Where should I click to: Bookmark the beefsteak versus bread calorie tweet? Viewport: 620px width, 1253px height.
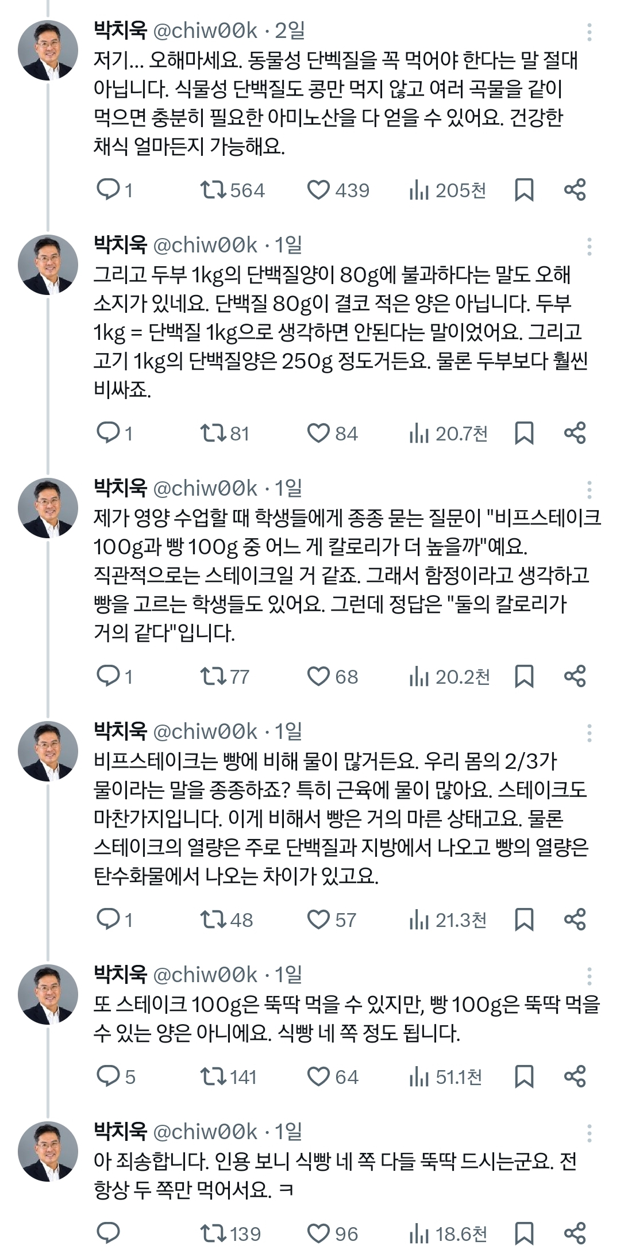tap(523, 677)
